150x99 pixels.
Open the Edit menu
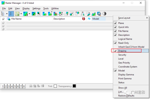click(10, 8)
